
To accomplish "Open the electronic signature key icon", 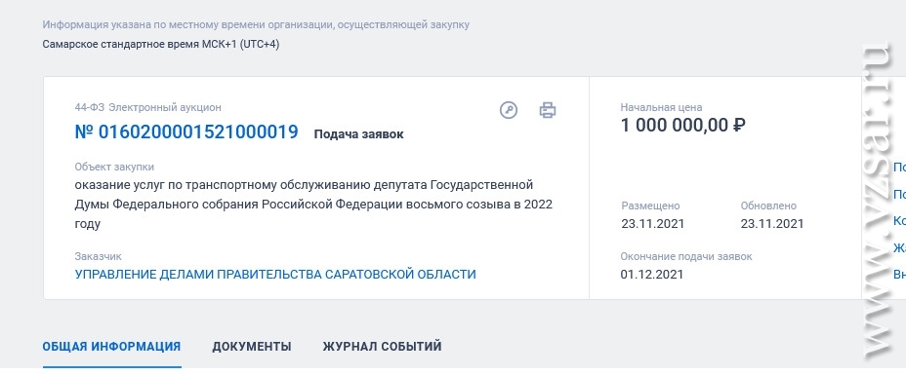I will pos(509,109).
